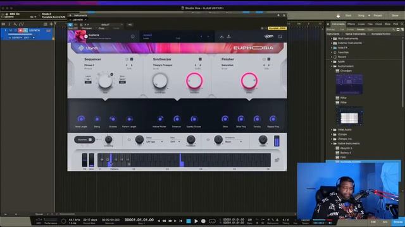The height and width of the screenshot is (227, 405).
Task: Switch to the Shop tab in the browser
Action: (x=387, y=24)
